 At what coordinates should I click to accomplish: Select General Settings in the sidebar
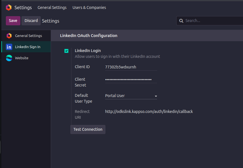(x=26, y=36)
